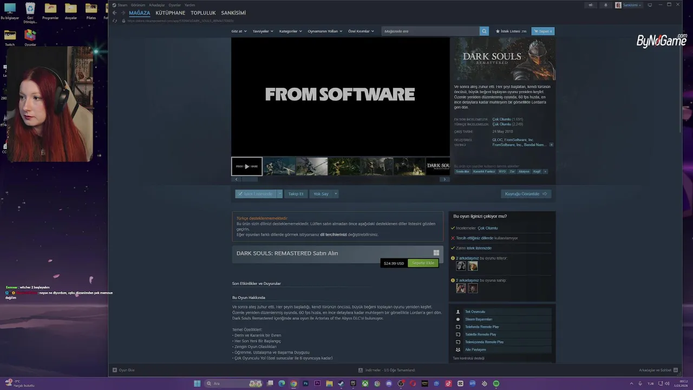Open Epic Games Launcher from the taskbar
This screenshot has height=390, width=693.
tap(353, 383)
